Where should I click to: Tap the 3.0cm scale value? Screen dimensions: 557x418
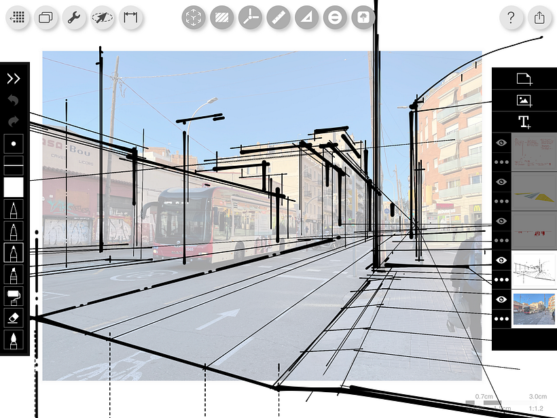(537, 396)
